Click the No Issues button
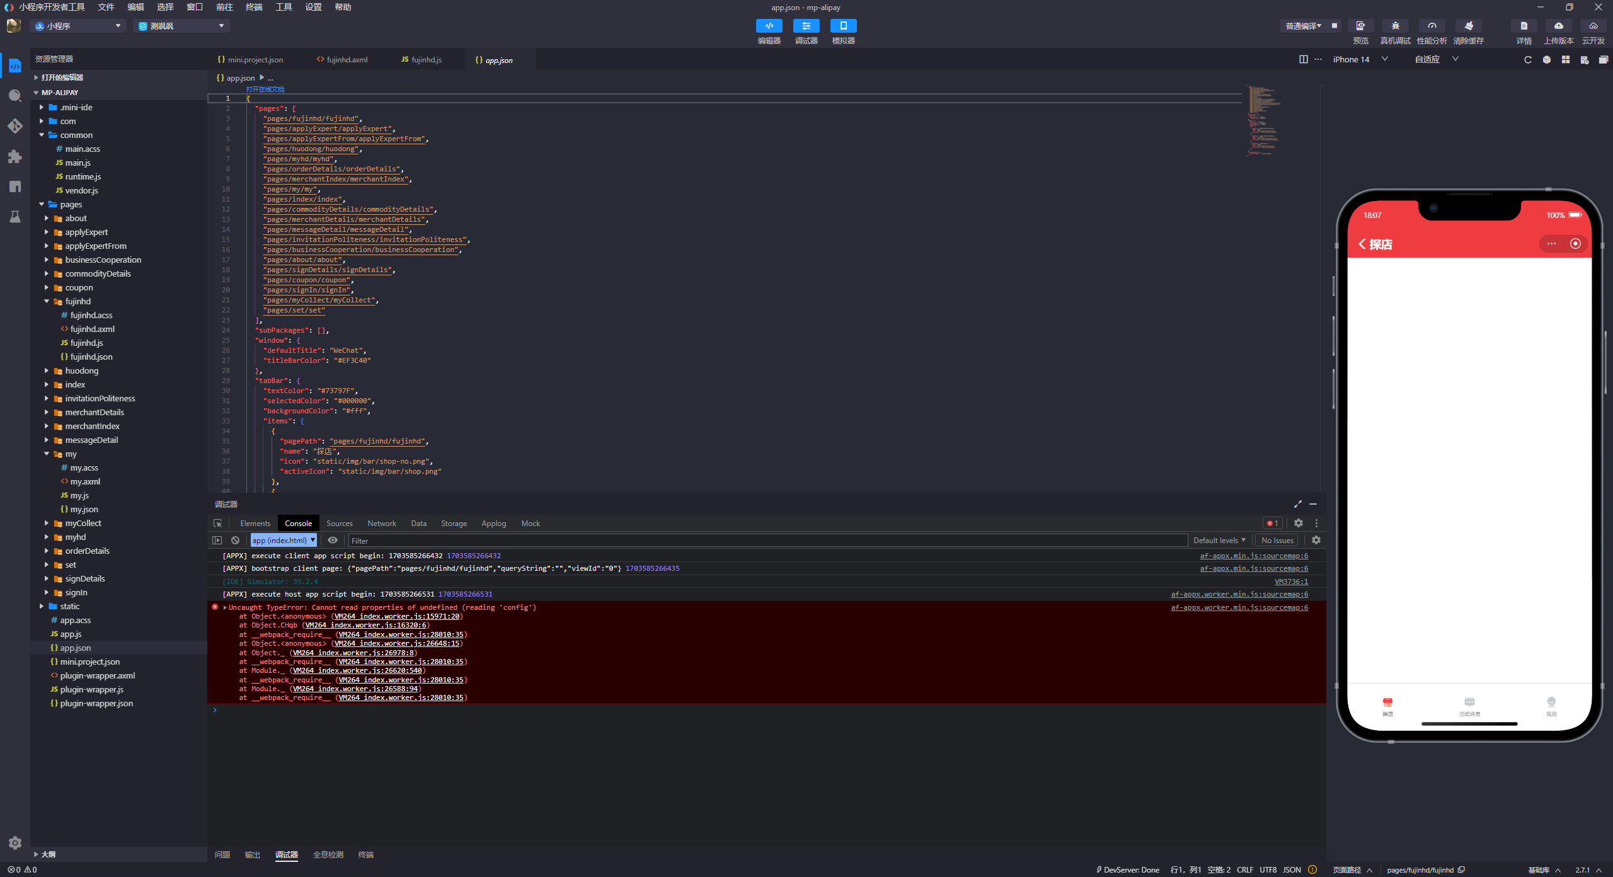1613x877 pixels. 1277,541
